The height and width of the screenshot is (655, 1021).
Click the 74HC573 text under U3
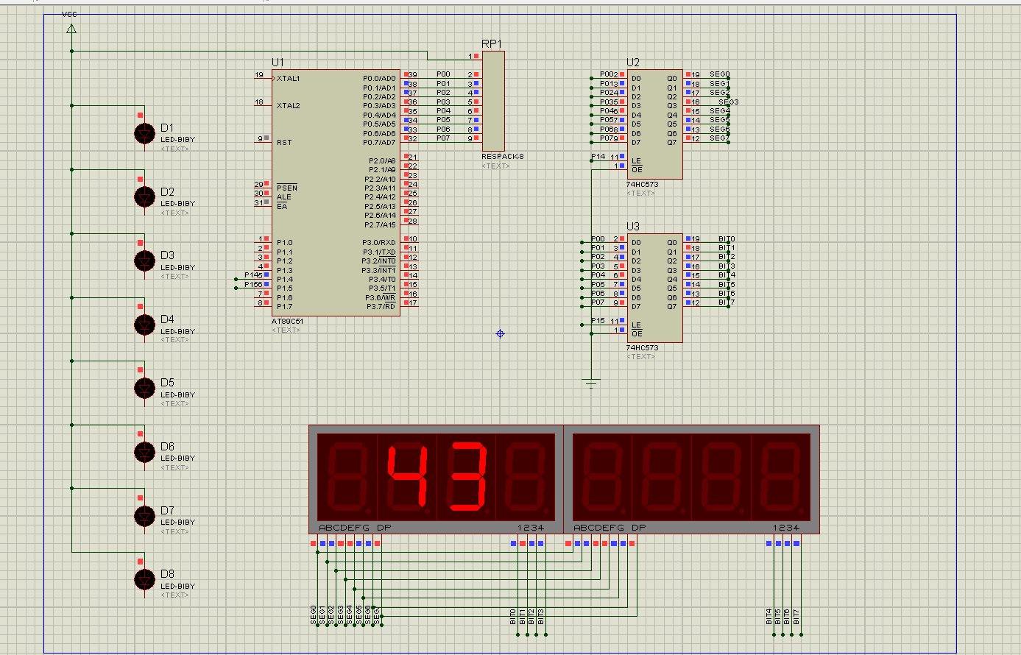642,348
